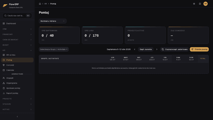Open Concedii page
This screenshot has height=120, width=213.
tap(17, 65)
